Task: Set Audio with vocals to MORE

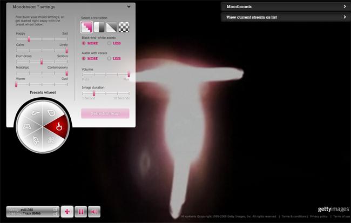Action: 84,58
